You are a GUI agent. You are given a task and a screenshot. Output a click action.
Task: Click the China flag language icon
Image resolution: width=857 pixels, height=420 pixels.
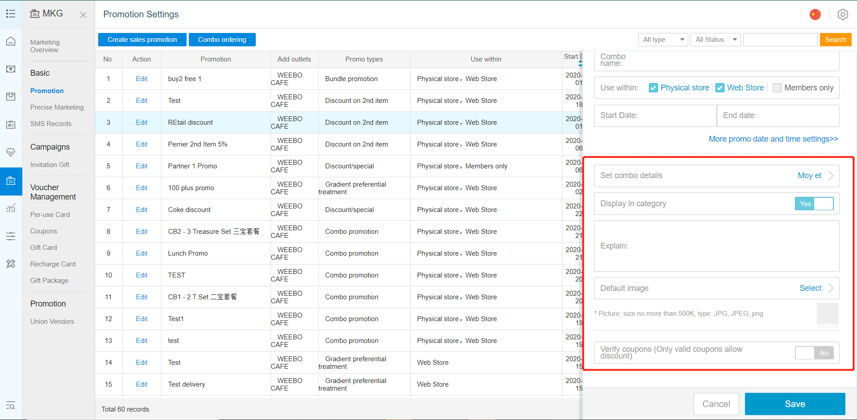[815, 15]
